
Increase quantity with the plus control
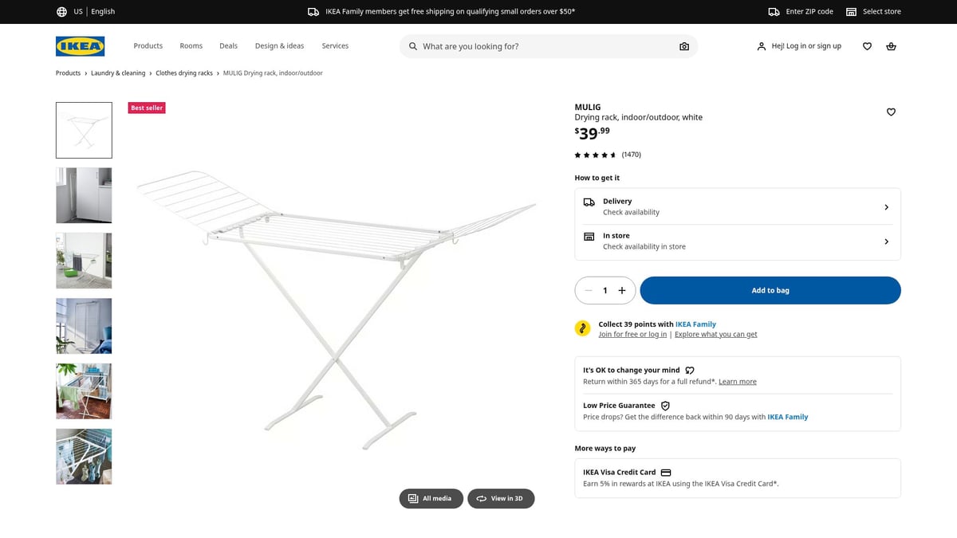pos(623,290)
